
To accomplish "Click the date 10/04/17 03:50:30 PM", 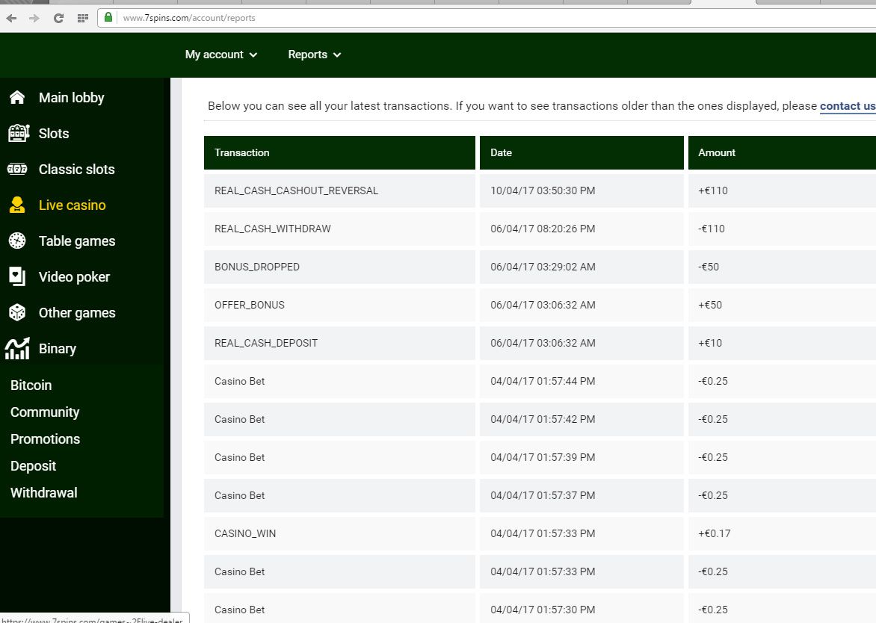I will pos(543,190).
